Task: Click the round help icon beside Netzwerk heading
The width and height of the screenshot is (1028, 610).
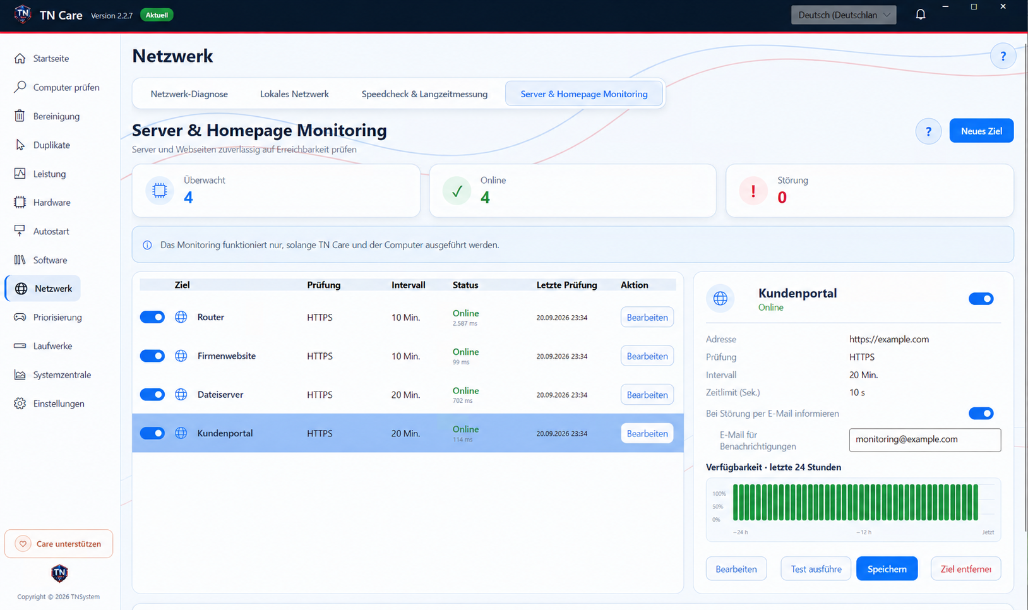Action: [x=1003, y=56]
